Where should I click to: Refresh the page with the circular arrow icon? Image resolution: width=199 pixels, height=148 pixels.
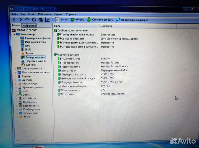pos(34,20)
